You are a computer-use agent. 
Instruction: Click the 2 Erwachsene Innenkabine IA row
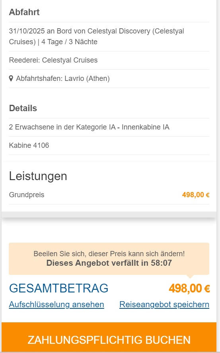point(109,127)
